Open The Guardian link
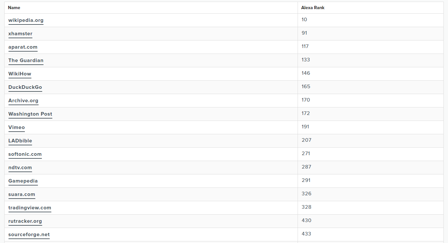The height and width of the screenshot is (243, 448). pyautogui.click(x=26, y=60)
